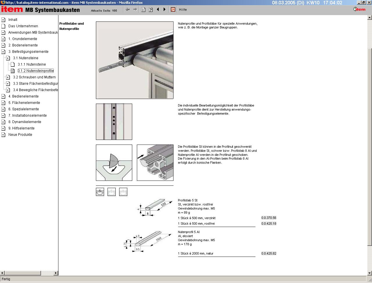Click the large profile assembly photo
The image size is (372, 283).
pos(135,60)
